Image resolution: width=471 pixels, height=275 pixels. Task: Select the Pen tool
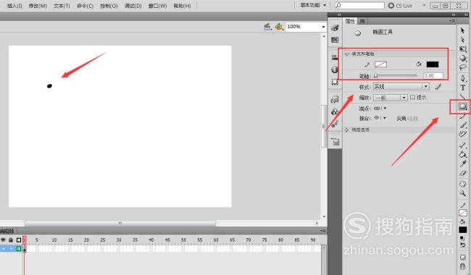(x=463, y=78)
